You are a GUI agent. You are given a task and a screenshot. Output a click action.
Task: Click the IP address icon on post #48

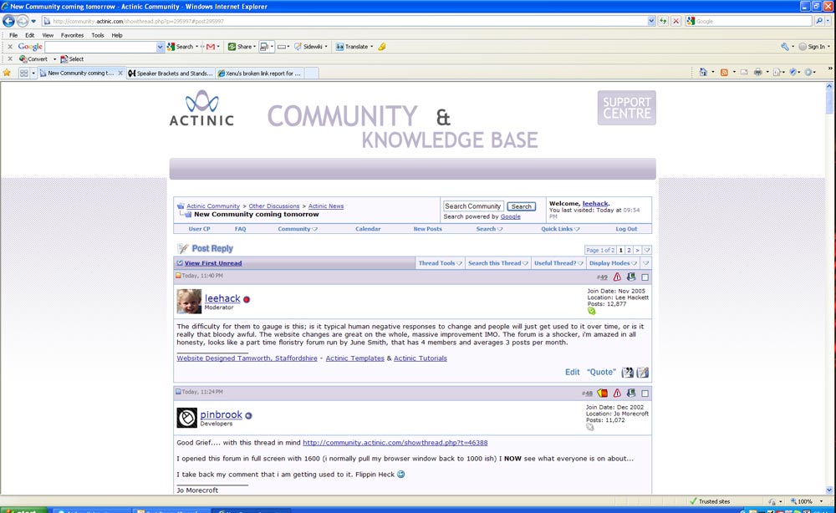[x=631, y=393]
